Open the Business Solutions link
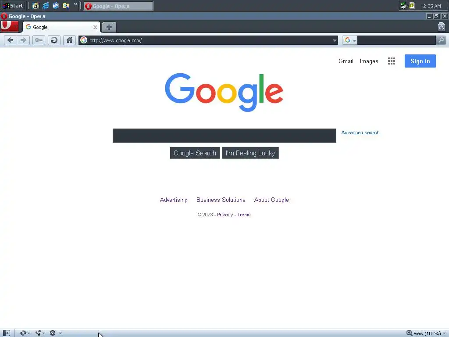This screenshot has height=337, width=449. [x=221, y=200]
